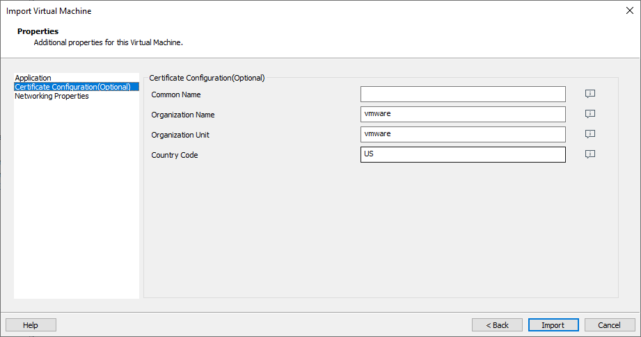The image size is (641, 337).
Task: Show info tooltip for Organization Unit
Action: 590,134
